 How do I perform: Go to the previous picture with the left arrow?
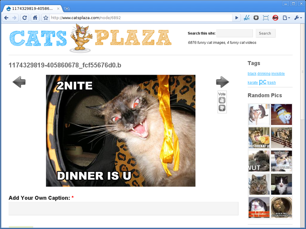coord(19,82)
